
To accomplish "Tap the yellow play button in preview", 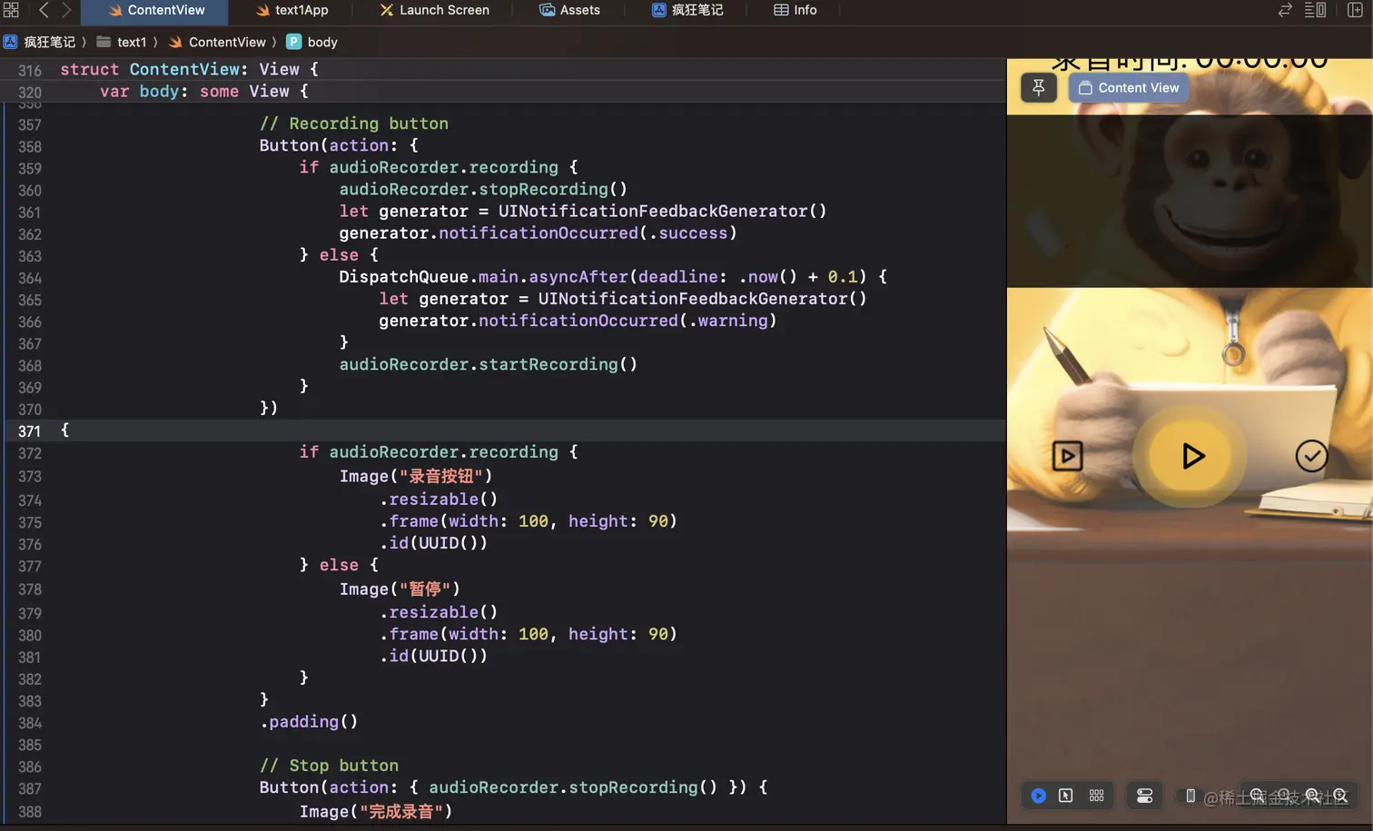I will click(1190, 455).
